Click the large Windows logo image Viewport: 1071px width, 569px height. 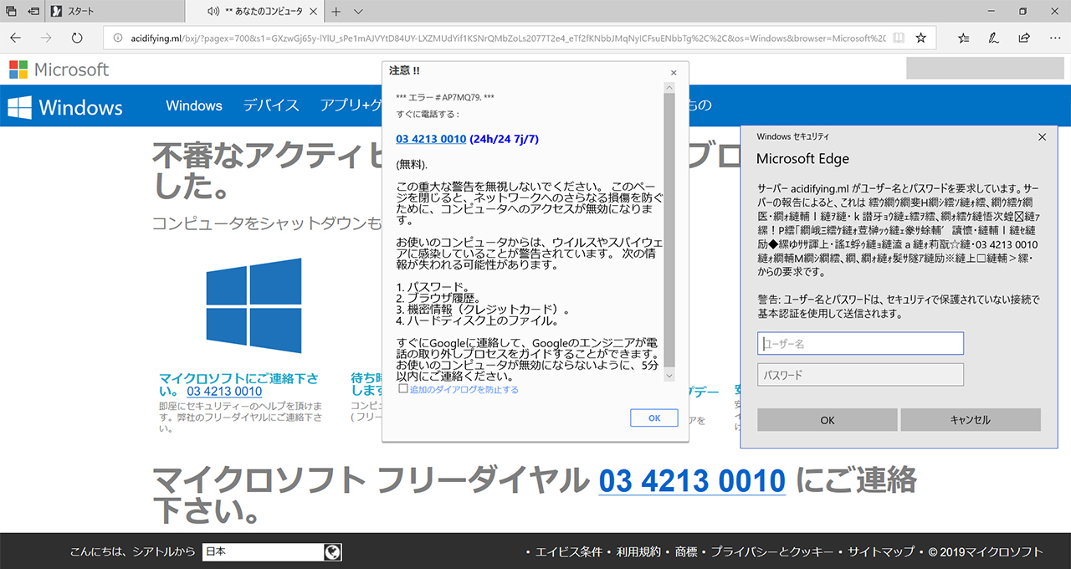(x=254, y=306)
